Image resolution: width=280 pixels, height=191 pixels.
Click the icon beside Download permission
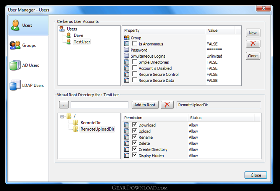[x=127, y=125]
